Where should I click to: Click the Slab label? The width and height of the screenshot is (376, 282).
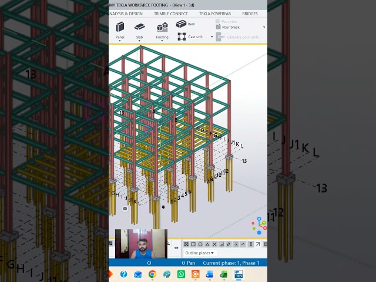[140, 37]
